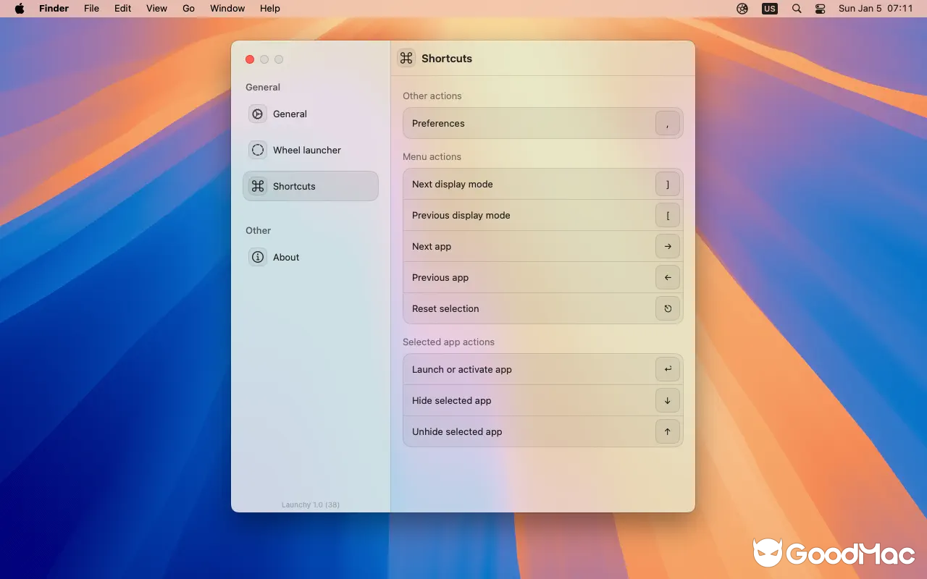The height and width of the screenshot is (579, 927).
Task: Click the down arrow key for Hide selected app
Action: [x=668, y=400]
